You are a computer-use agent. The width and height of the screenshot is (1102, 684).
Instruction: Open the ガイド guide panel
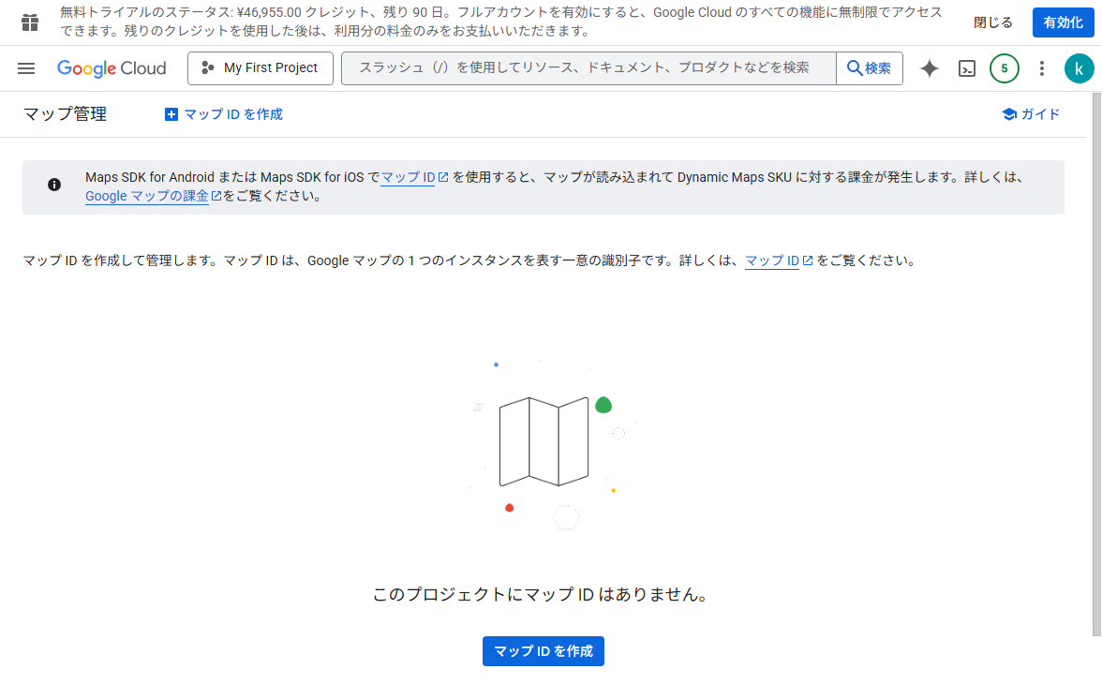pyautogui.click(x=1031, y=114)
